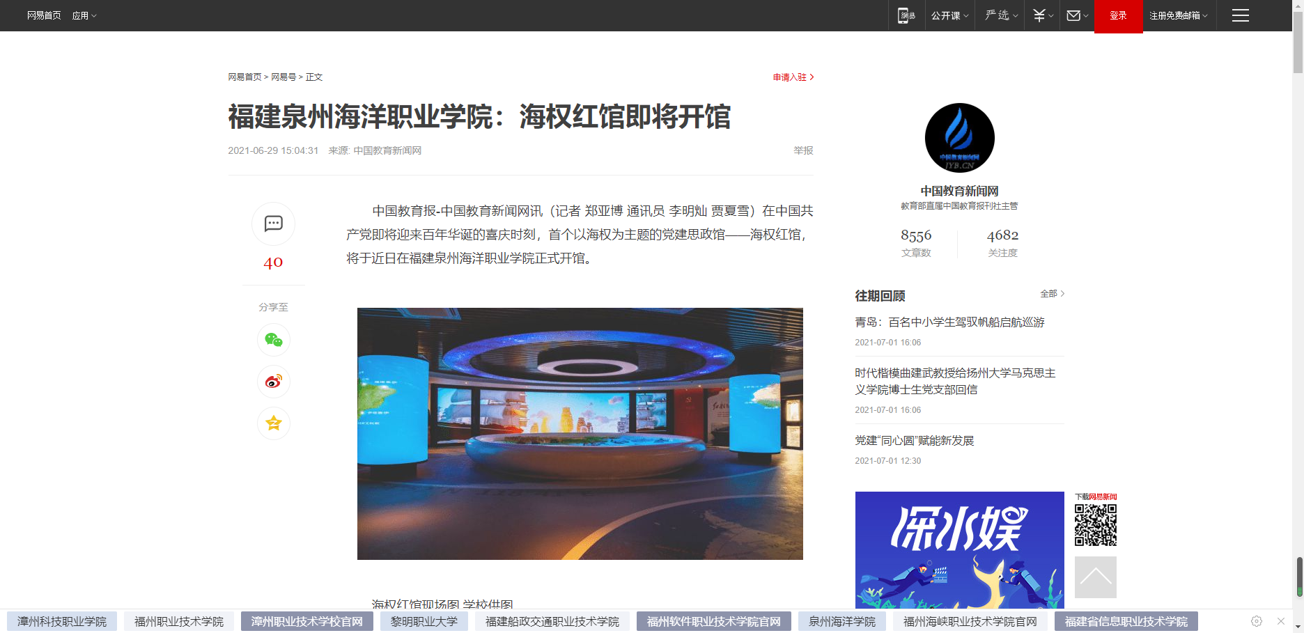
Task: Click the NetEase mobile app phone icon
Action: [x=906, y=15]
